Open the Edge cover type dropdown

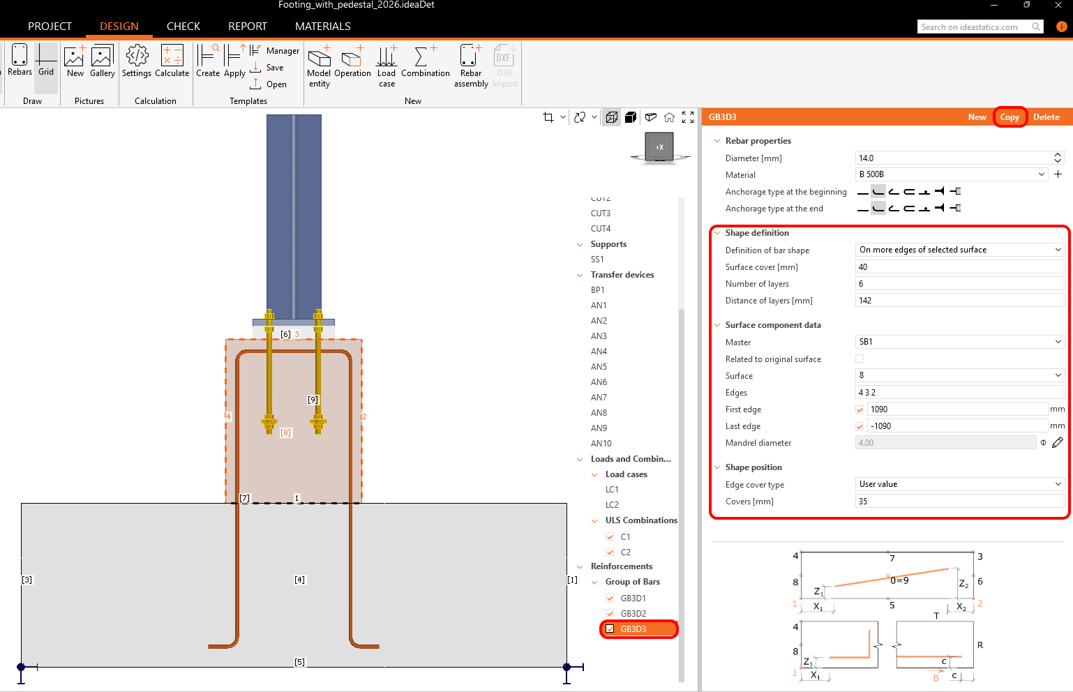[959, 484]
